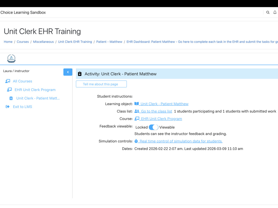
Task: Open Real time control of simulation data link
Action: click(181, 141)
